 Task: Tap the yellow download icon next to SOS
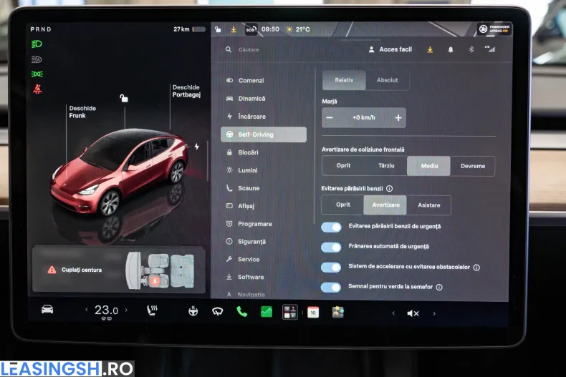pos(234,29)
